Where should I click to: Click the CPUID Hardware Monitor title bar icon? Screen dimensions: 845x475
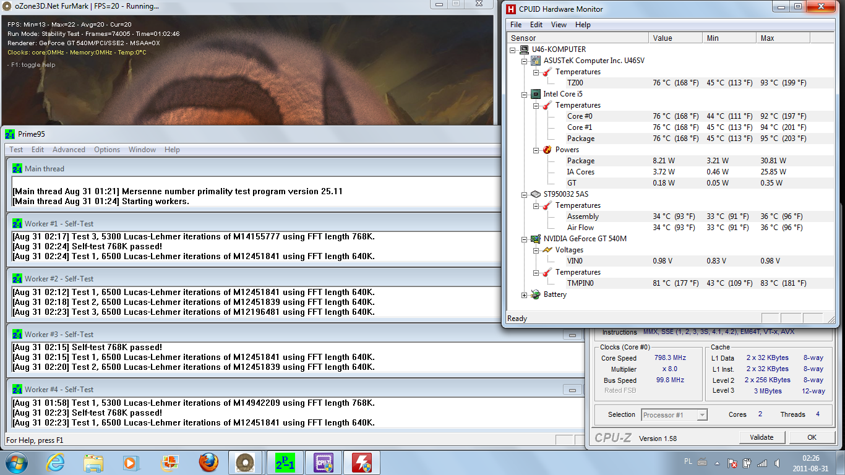511,9
